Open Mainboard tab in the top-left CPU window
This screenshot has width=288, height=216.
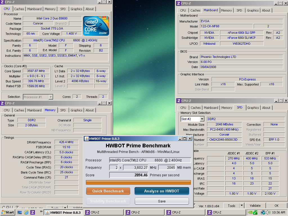[x=34, y=9]
